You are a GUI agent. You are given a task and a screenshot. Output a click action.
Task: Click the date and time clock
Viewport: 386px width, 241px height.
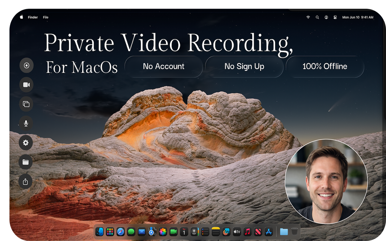click(x=358, y=17)
